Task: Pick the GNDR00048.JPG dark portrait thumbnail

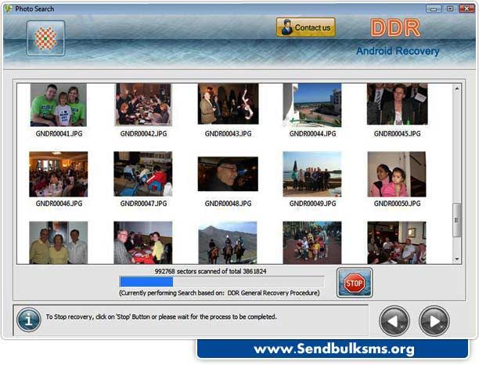Action: (228, 174)
